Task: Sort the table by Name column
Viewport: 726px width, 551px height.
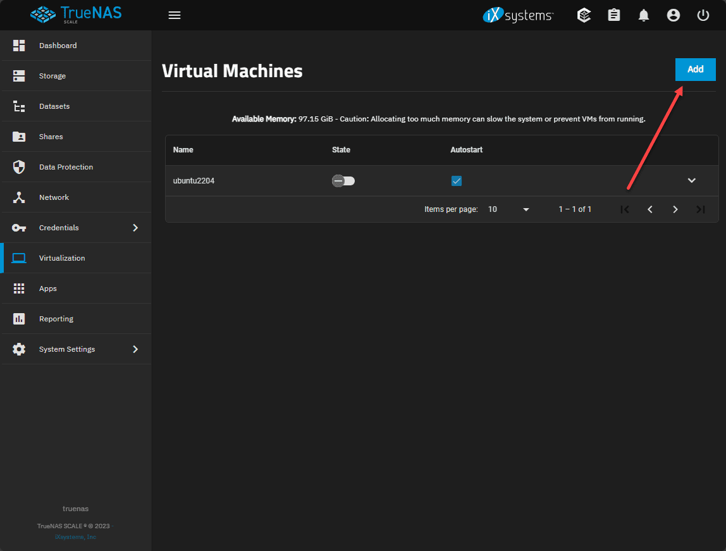Action: (x=183, y=150)
